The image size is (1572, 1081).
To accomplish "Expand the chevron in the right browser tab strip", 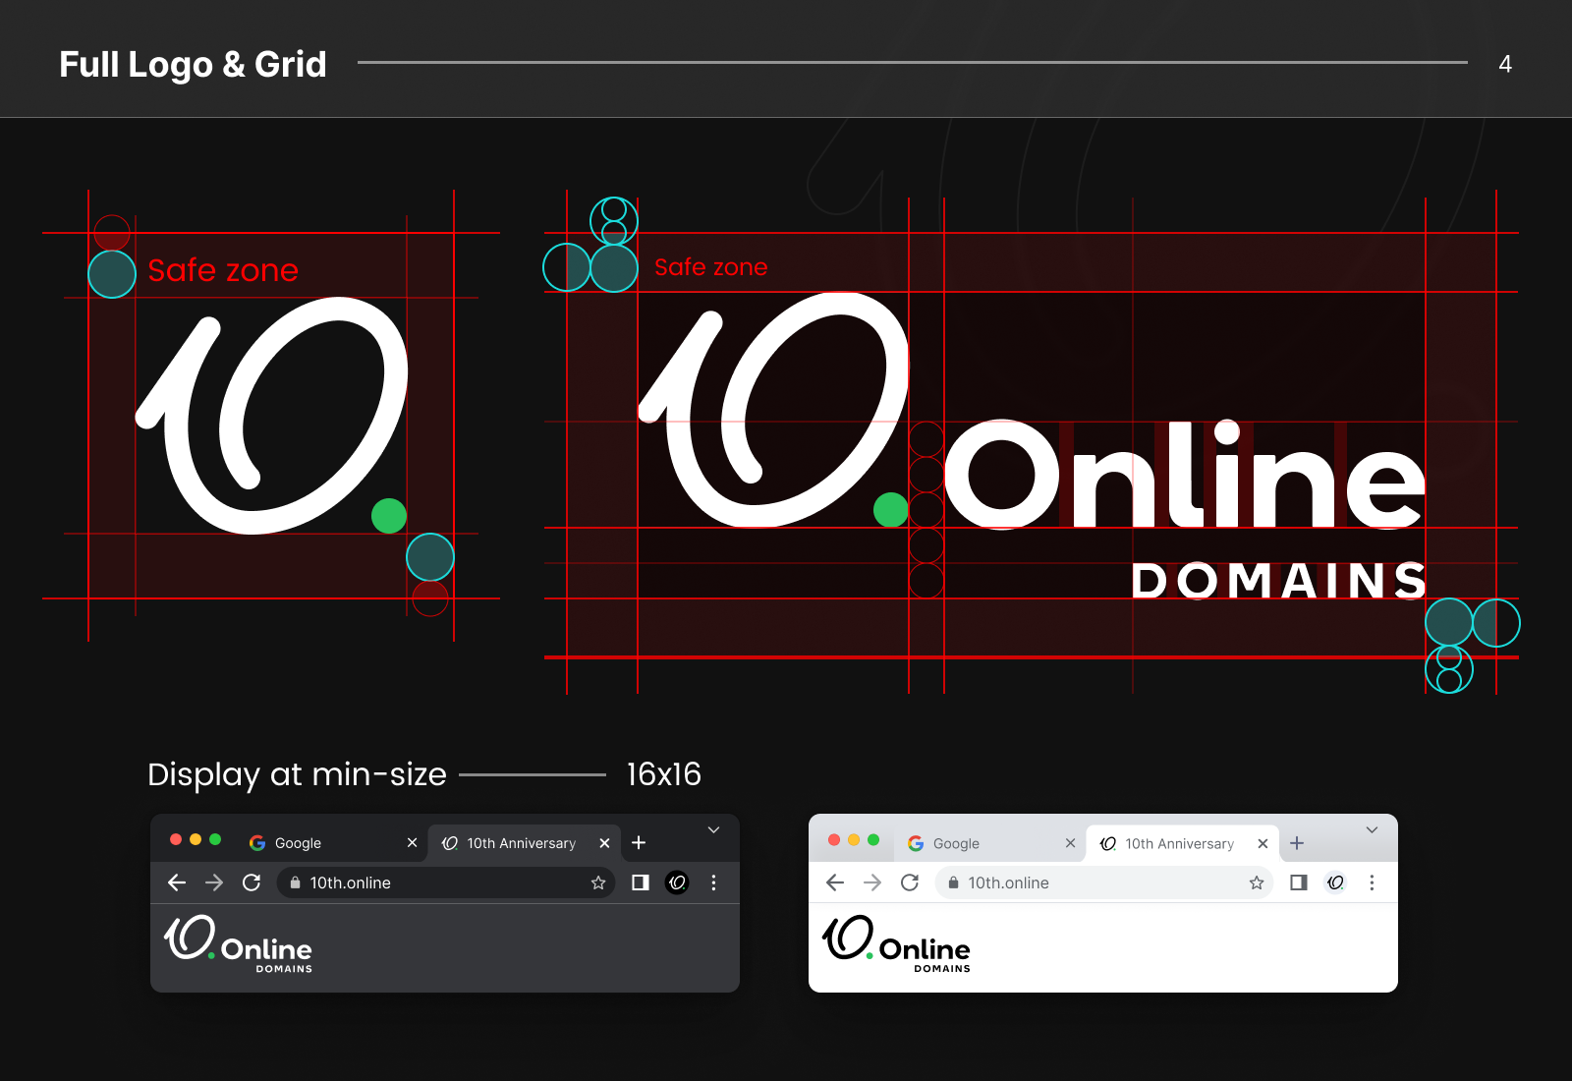I will 1372,828.
